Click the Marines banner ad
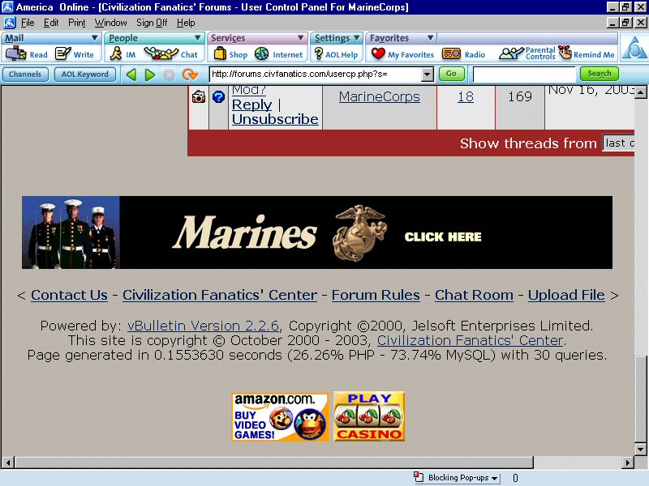 pos(317,232)
